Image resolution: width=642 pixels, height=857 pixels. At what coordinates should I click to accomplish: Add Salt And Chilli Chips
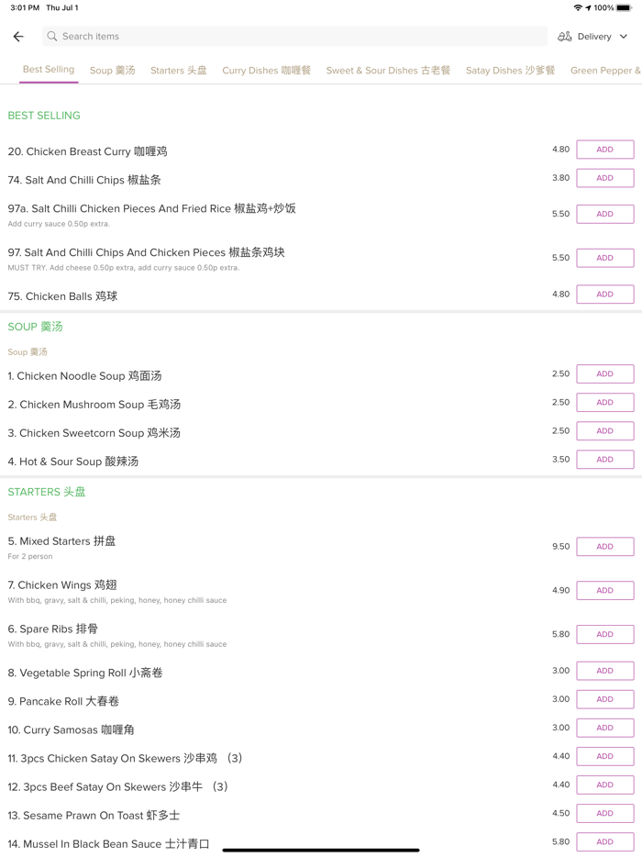tap(604, 178)
